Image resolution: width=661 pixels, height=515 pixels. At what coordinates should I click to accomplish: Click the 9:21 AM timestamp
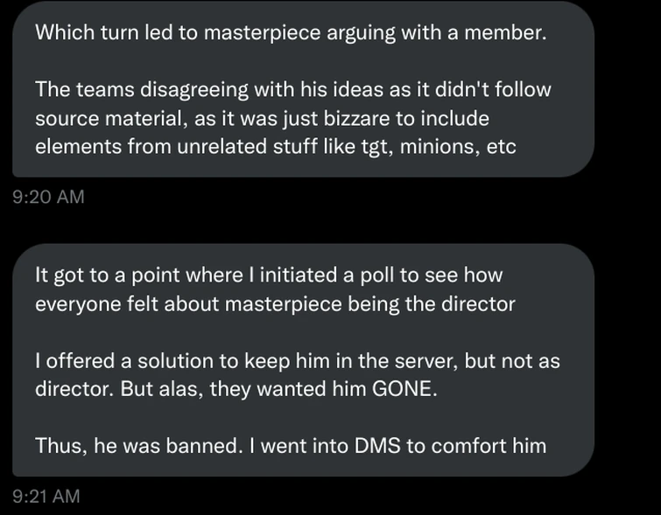click(x=47, y=496)
